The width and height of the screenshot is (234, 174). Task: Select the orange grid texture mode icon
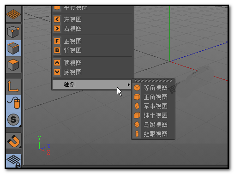click(x=13, y=14)
